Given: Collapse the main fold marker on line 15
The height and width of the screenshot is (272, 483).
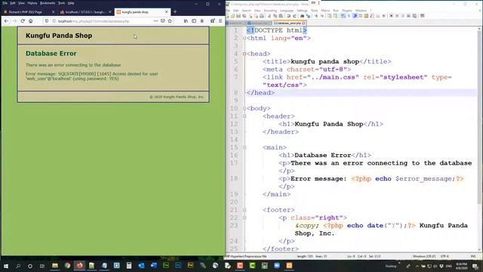Looking at the screenshot, I should (245, 147).
